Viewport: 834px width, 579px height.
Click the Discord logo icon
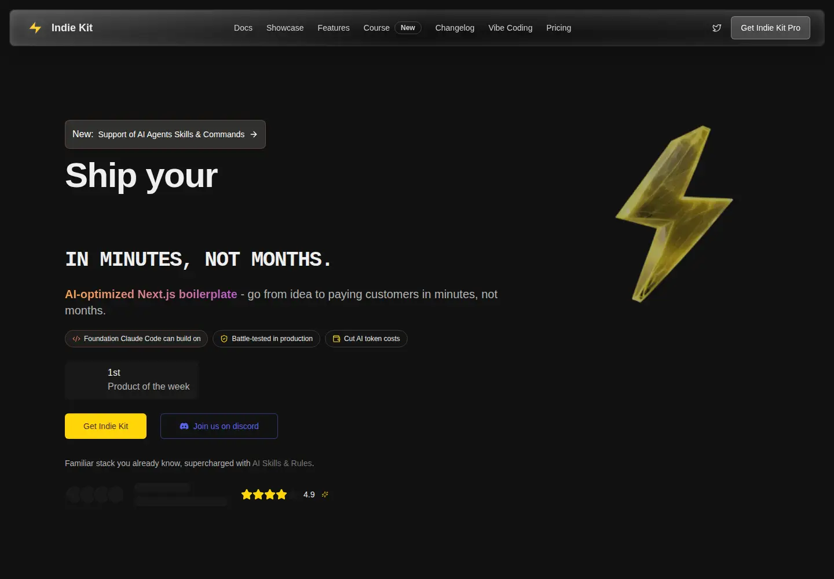184,426
